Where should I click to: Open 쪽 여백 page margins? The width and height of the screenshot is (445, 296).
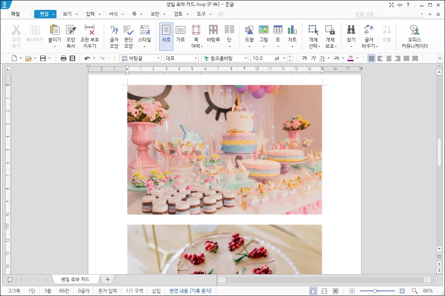point(196,36)
